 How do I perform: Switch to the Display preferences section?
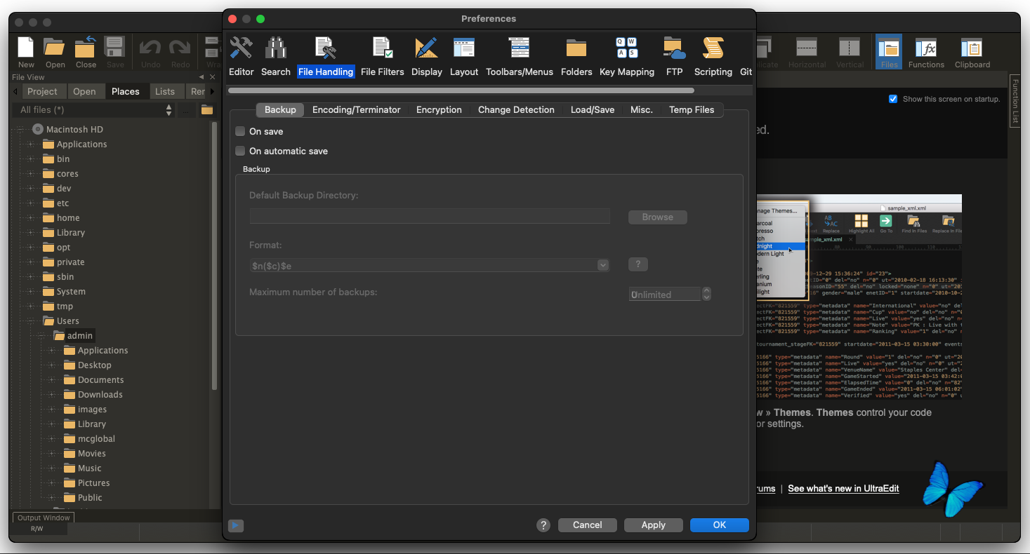(x=427, y=56)
